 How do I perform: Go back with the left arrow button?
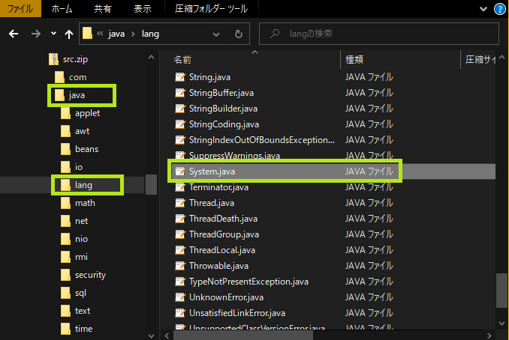[x=14, y=34]
